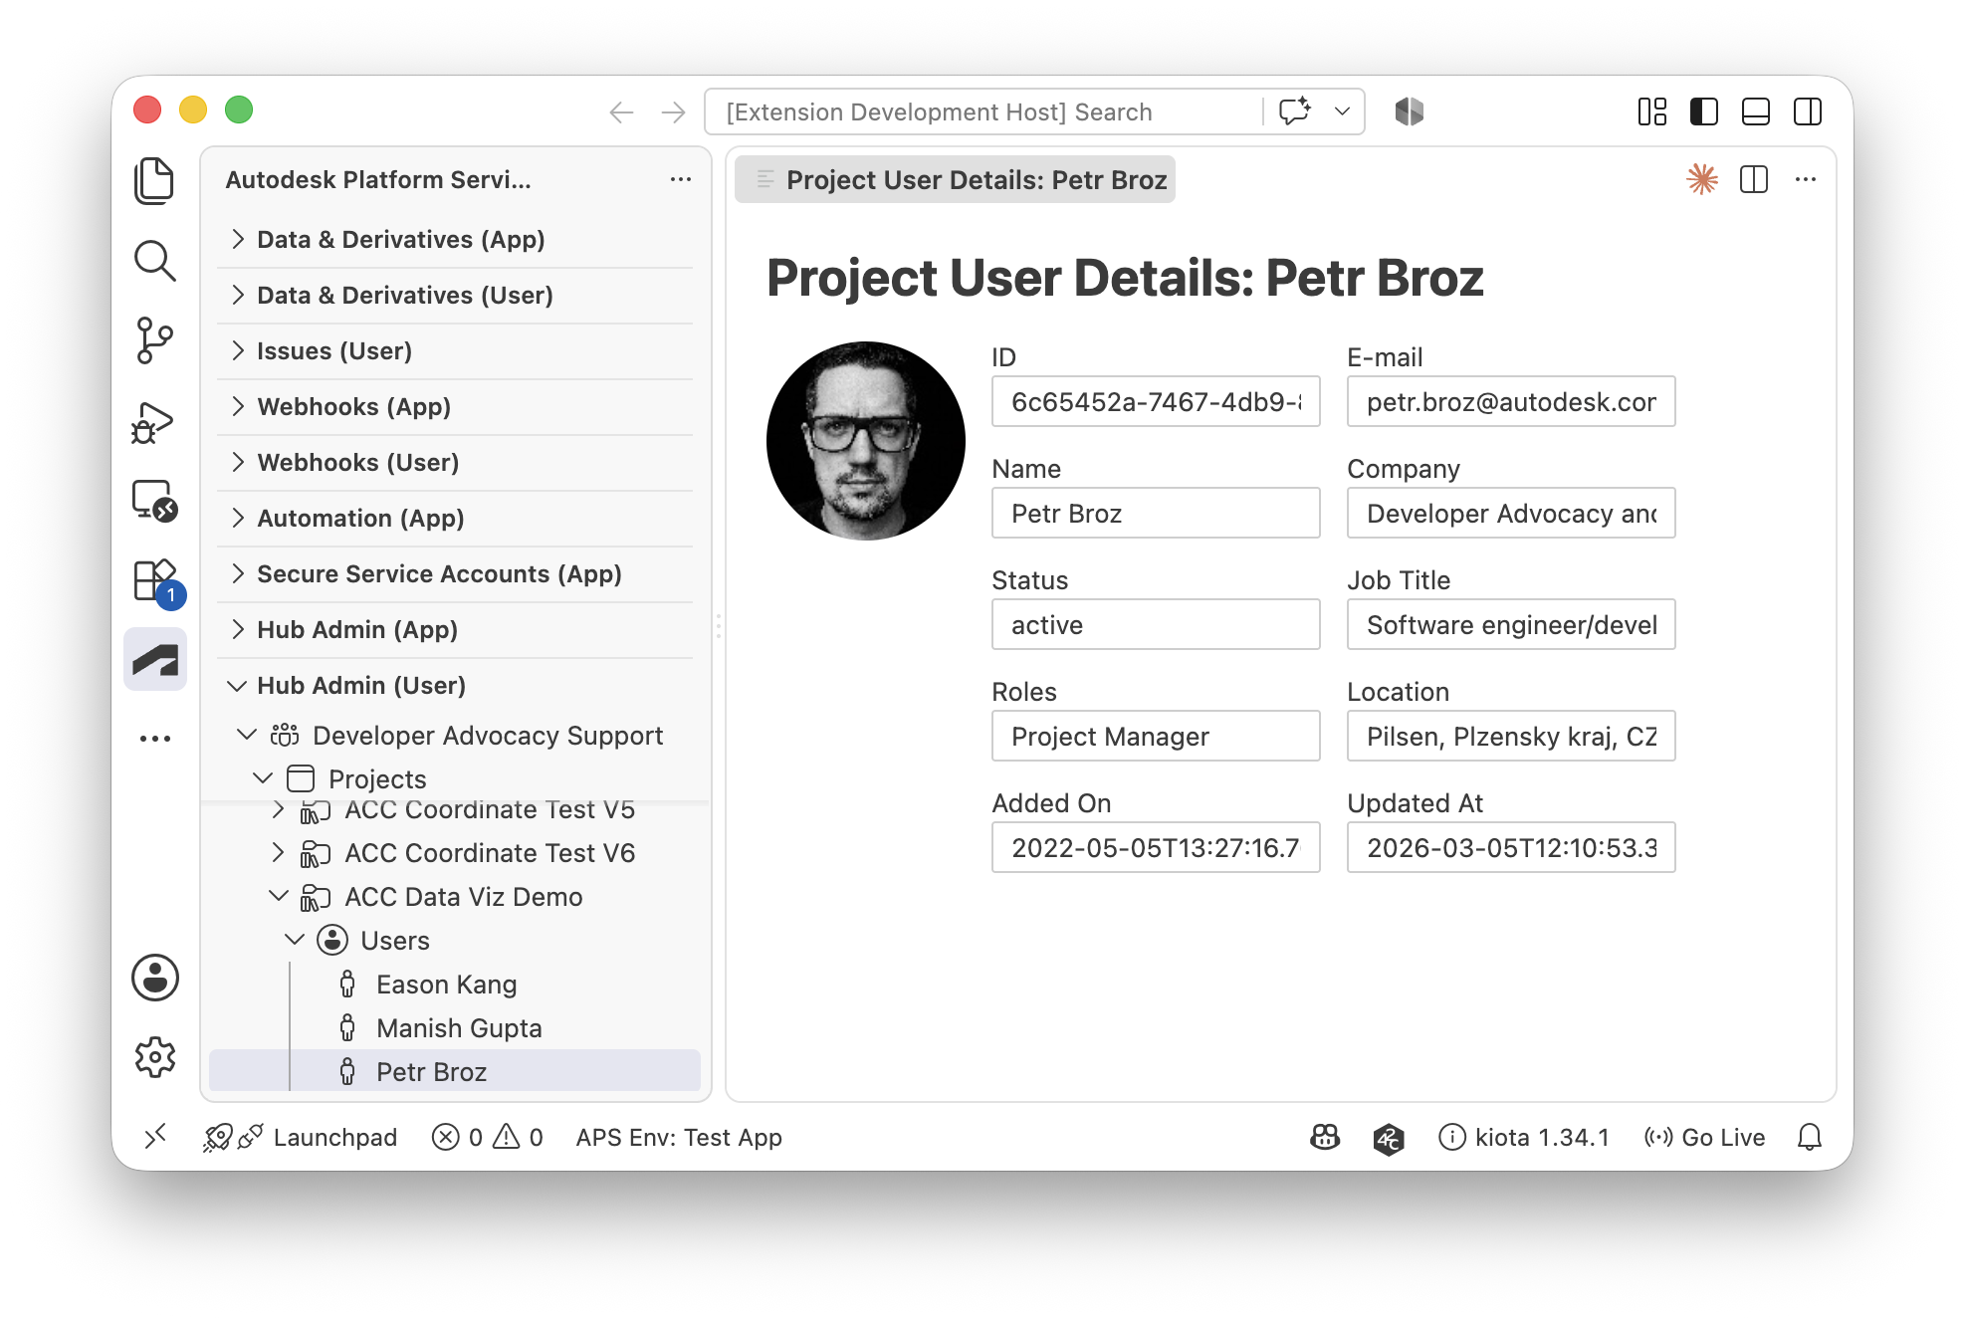Go back with the navigation arrow
The width and height of the screenshot is (1965, 1318).
[x=622, y=112]
